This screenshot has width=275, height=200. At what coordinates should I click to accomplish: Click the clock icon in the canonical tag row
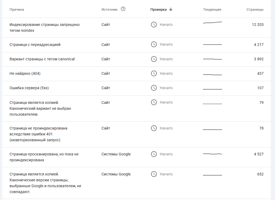[x=154, y=59]
